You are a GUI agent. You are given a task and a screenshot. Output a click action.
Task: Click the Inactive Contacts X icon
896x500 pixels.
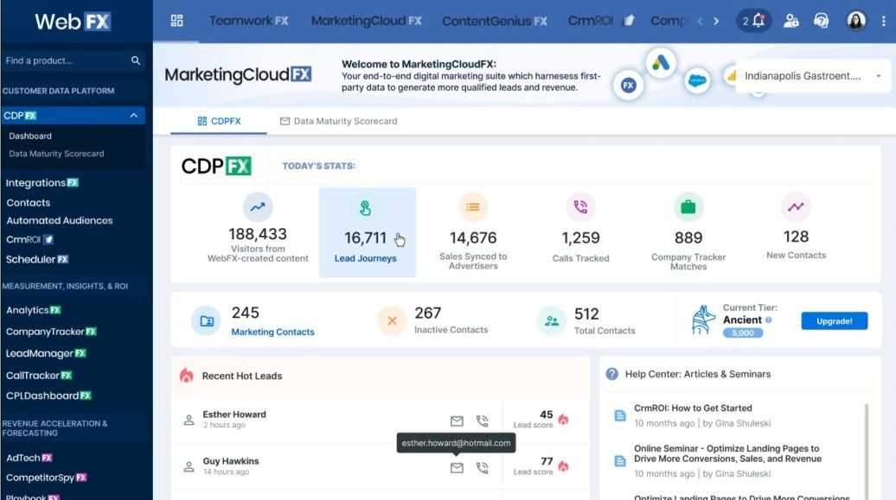tap(392, 321)
